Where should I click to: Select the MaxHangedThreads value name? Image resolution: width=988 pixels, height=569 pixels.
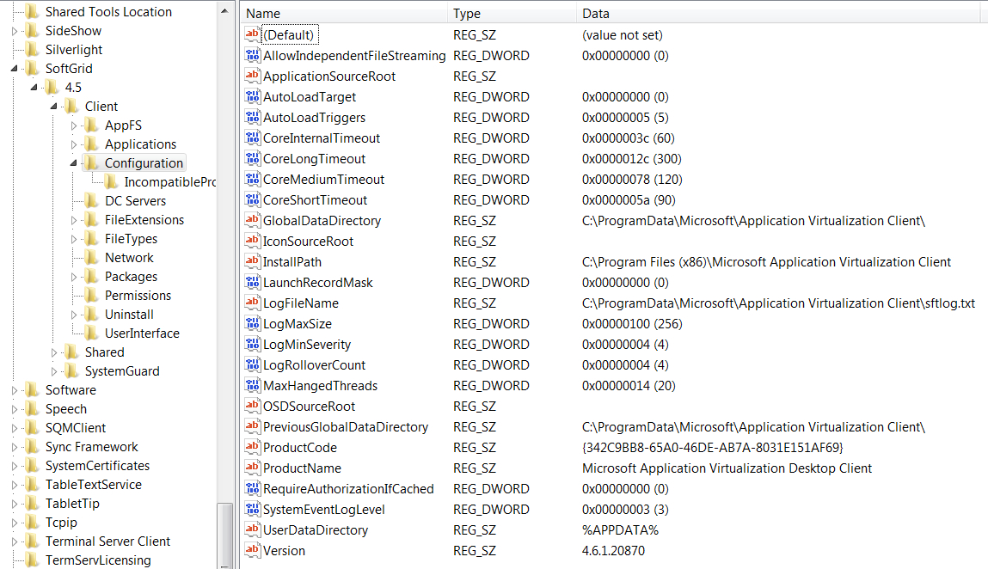[320, 386]
